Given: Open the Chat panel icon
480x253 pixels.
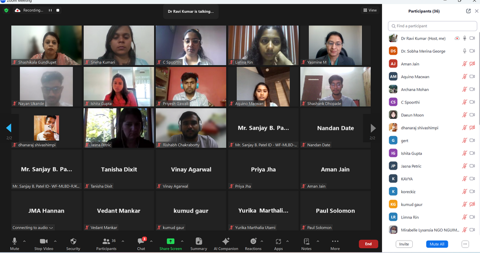Looking at the screenshot, I should [x=141, y=241].
